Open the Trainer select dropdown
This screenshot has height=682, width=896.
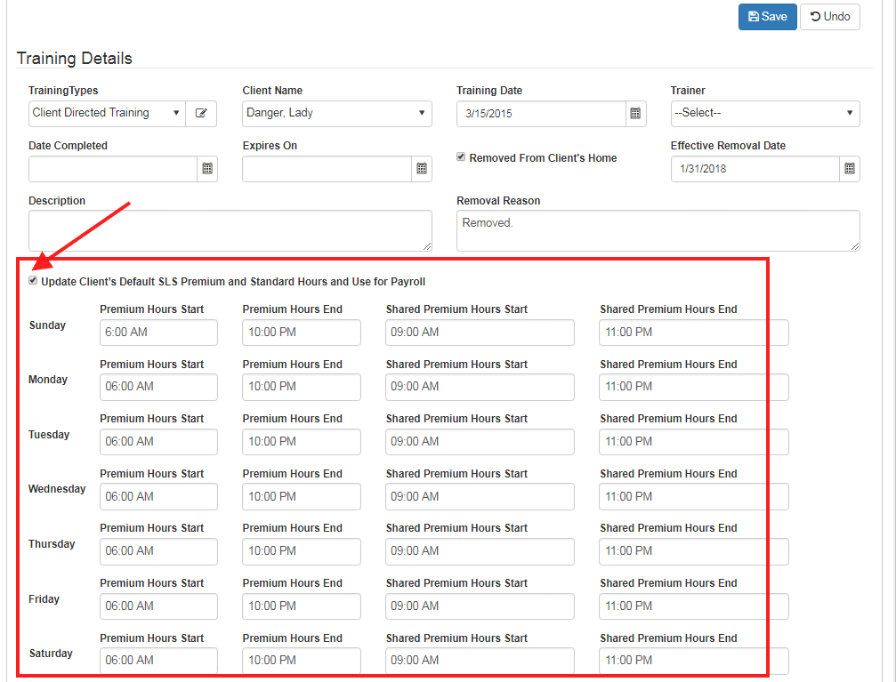click(764, 114)
